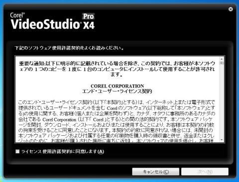
Task: Close the installer with the X icon
Action: (231, 9)
